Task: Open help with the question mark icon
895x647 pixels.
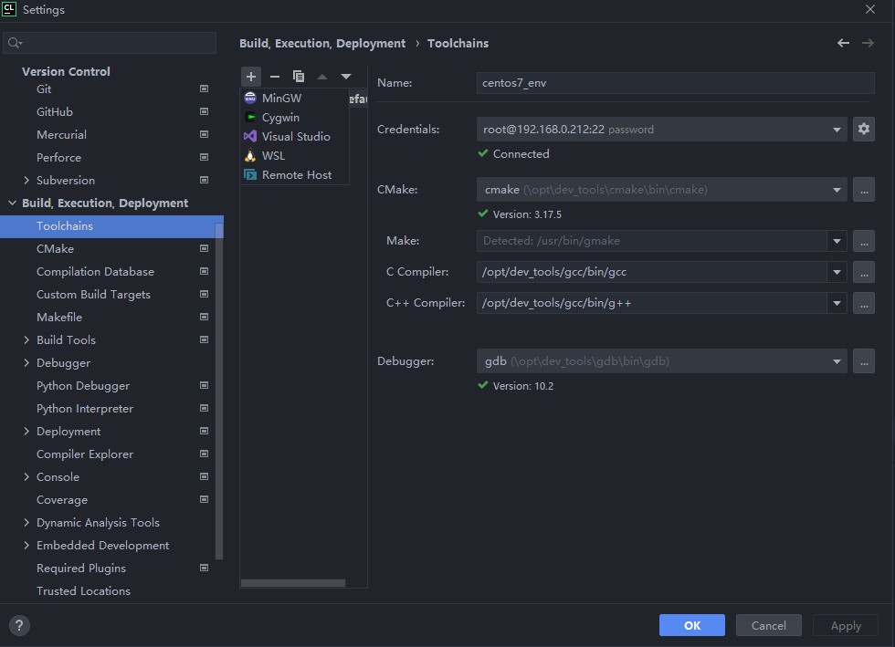Action: click(x=19, y=625)
